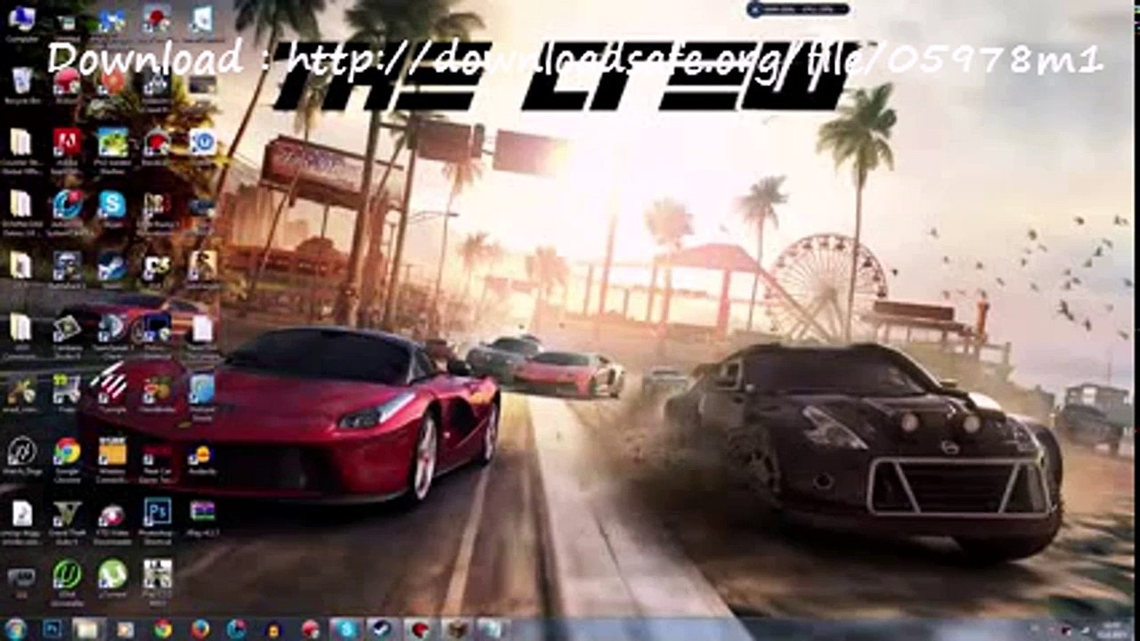Select the Adobe Reader desktop shortcut
Image resolution: width=1140 pixels, height=641 pixels.
click(67, 147)
